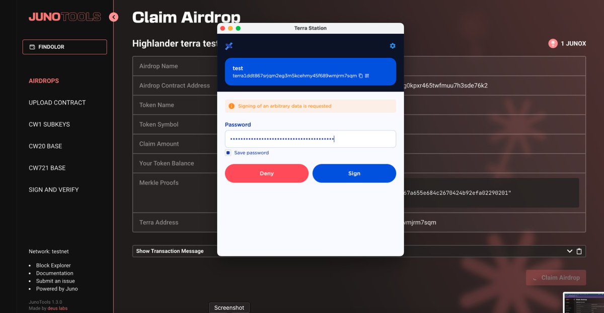Click Submit an issue link
This screenshot has width=604, height=313.
(55, 281)
